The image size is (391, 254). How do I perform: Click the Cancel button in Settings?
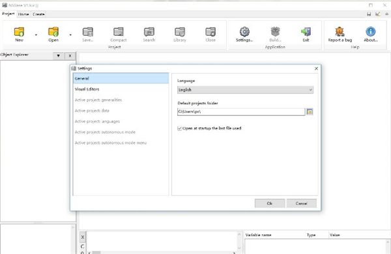click(x=302, y=203)
